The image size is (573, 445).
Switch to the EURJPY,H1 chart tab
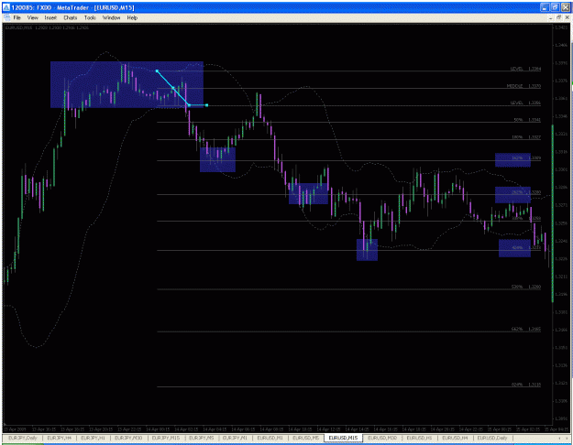click(x=93, y=438)
